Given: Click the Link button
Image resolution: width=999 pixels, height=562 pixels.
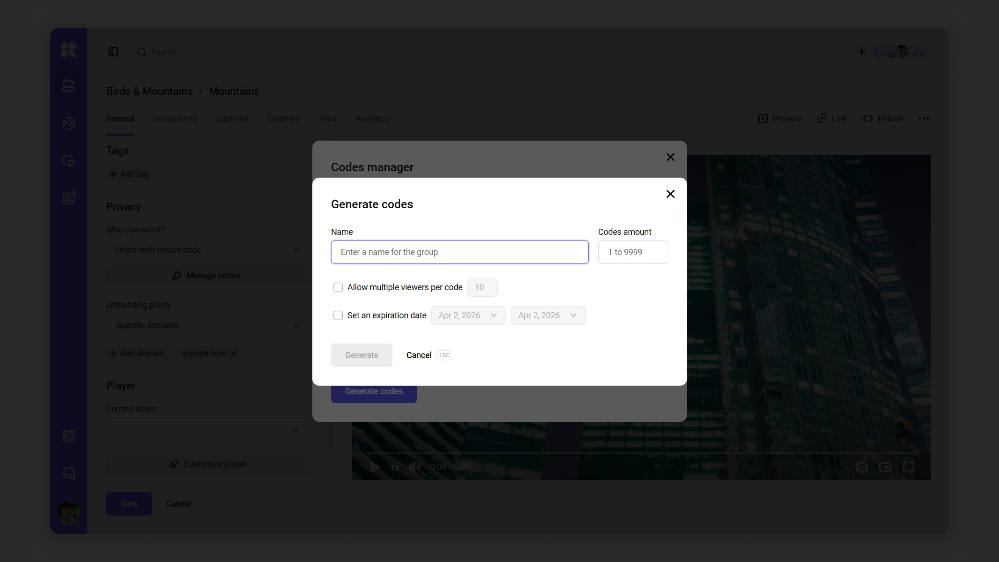Looking at the screenshot, I should point(832,119).
